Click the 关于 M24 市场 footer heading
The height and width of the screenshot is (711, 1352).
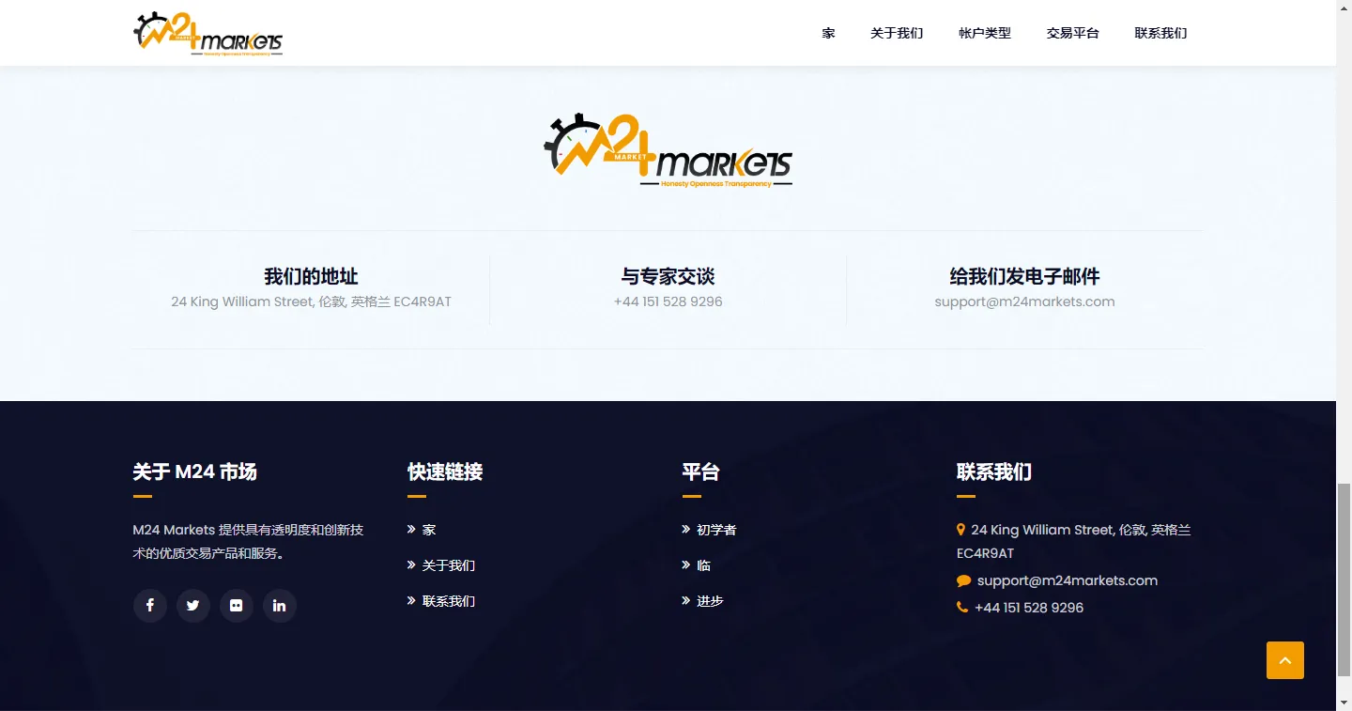tap(195, 471)
